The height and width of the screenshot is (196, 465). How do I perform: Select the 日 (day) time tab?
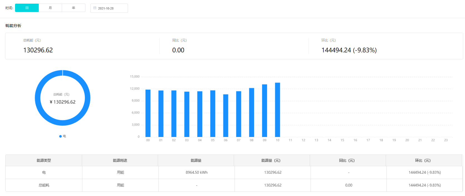[x=27, y=8]
